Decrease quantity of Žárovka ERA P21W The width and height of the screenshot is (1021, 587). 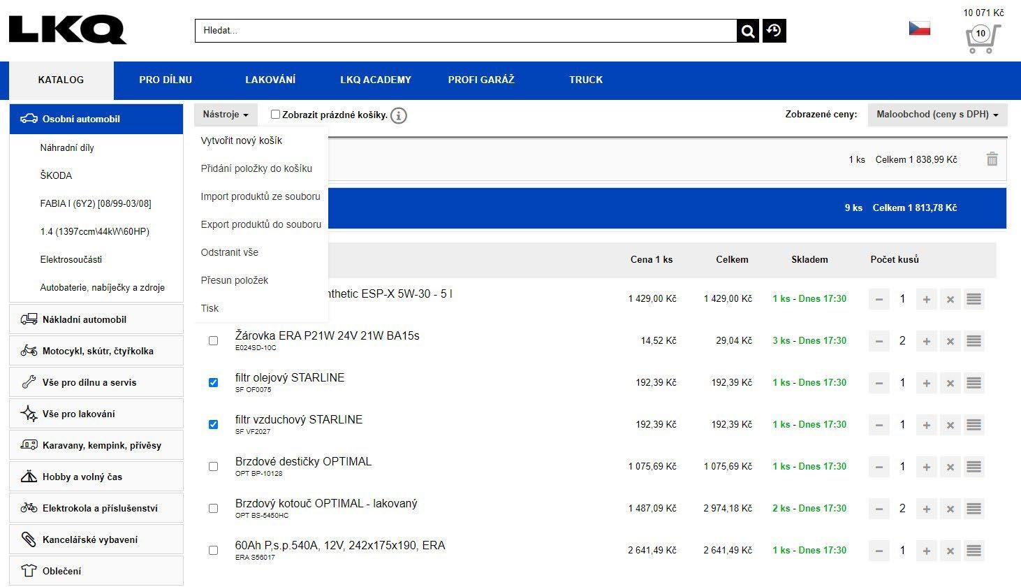coord(879,341)
